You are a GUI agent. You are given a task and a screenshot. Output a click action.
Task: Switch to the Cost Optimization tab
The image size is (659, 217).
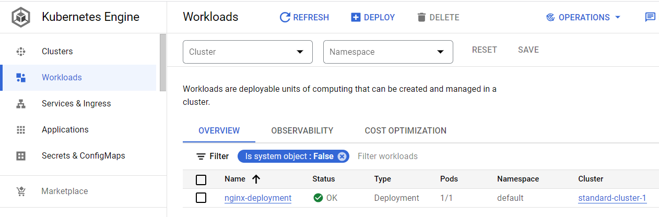(406, 130)
